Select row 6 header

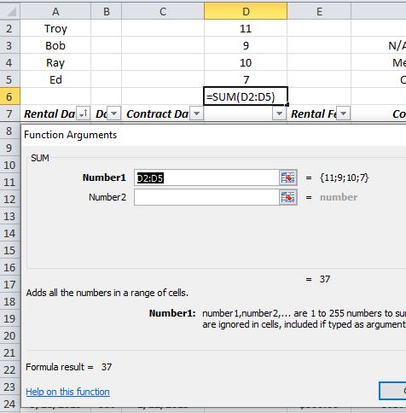coord(10,96)
